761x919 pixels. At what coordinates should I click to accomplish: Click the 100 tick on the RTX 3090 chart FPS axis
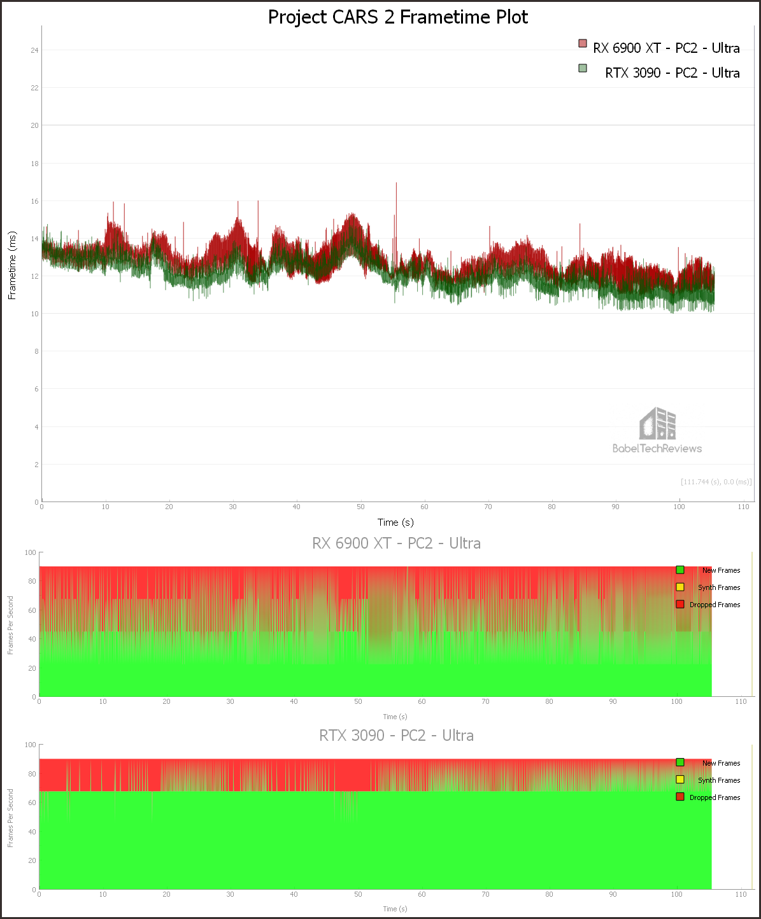coord(31,745)
